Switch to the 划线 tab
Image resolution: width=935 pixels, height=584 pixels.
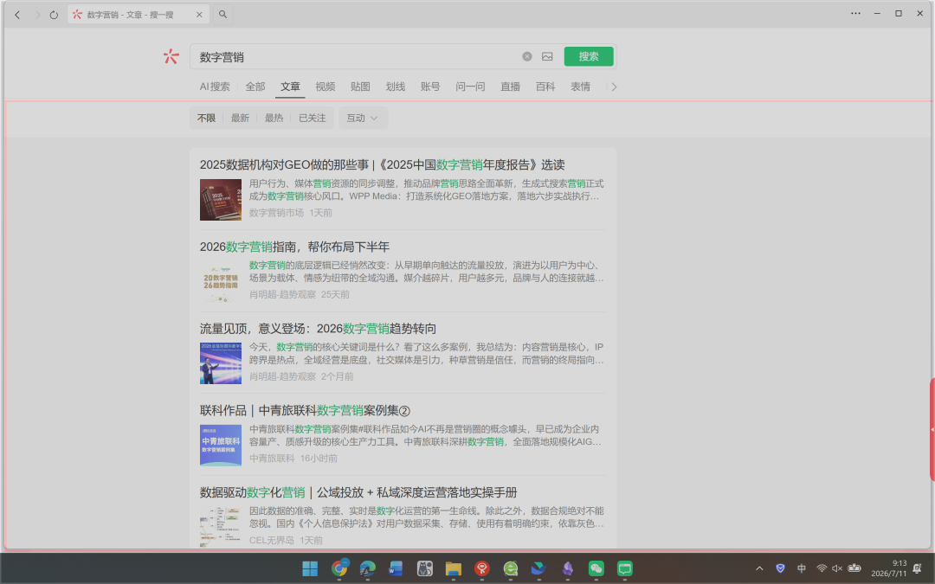396,87
